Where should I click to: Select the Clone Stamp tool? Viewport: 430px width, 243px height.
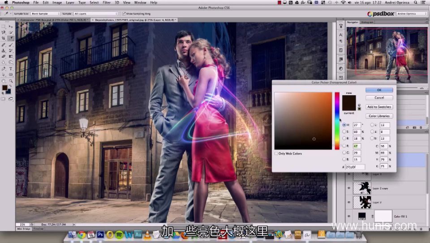point(4,51)
